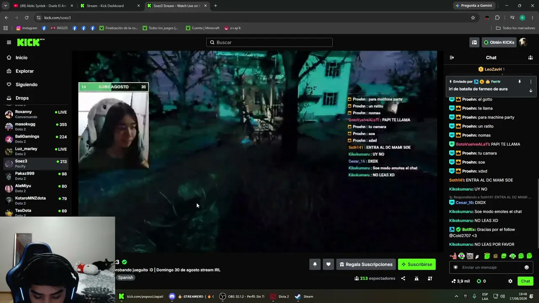The image size is (539, 303).
Task: Report the stream with the siren icon
Action: 416,278
